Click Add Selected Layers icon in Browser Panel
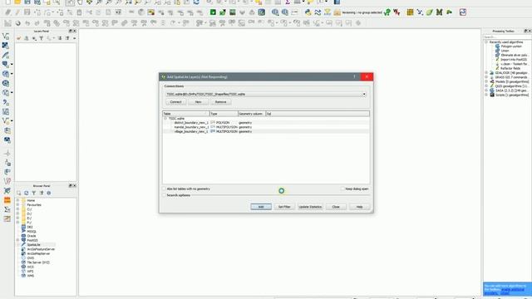This screenshot has height=299, width=532. point(18,193)
